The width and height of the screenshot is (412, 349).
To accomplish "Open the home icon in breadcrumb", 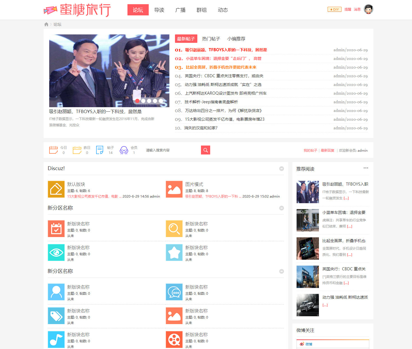I will (46, 24).
